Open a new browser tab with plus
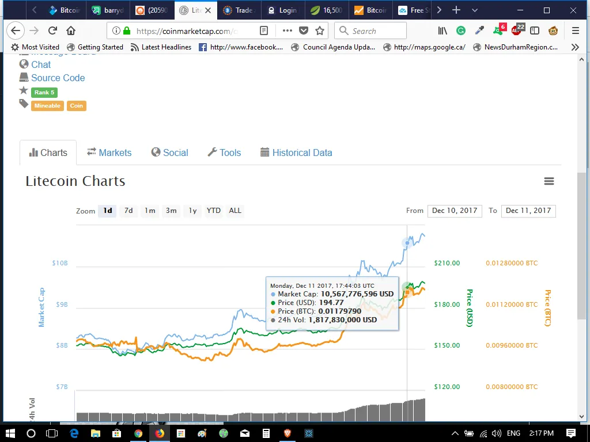The height and width of the screenshot is (442, 590). click(x=456, y=10)
